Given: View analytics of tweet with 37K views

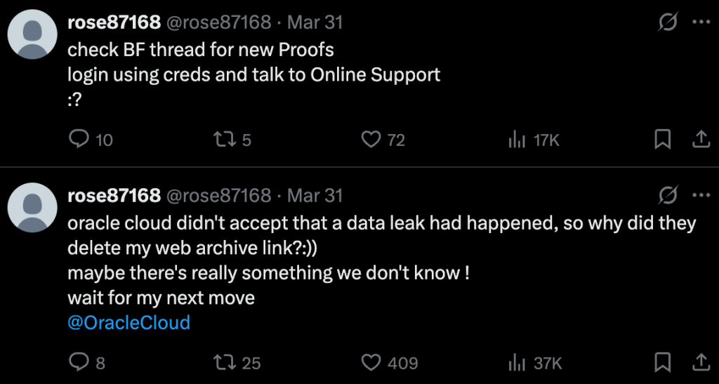Looking at the screenshot, I should [x=517, y=362].
